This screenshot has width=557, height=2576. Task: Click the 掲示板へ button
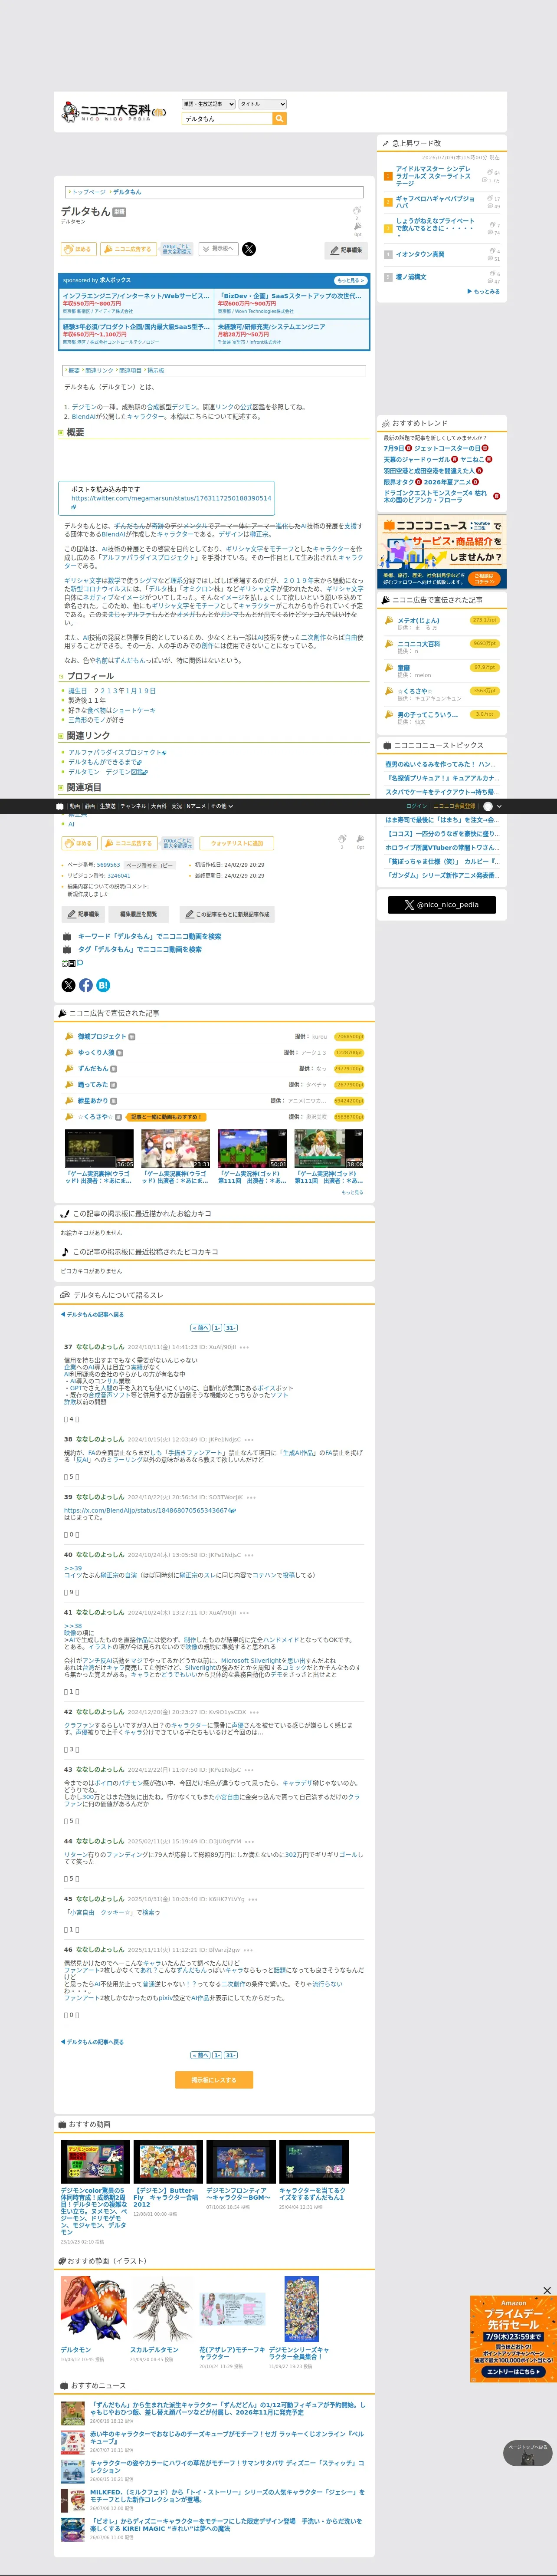click(219, 249)
